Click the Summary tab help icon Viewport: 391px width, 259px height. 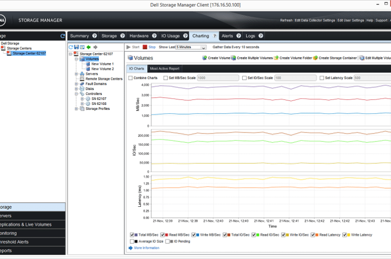point(95,36)
